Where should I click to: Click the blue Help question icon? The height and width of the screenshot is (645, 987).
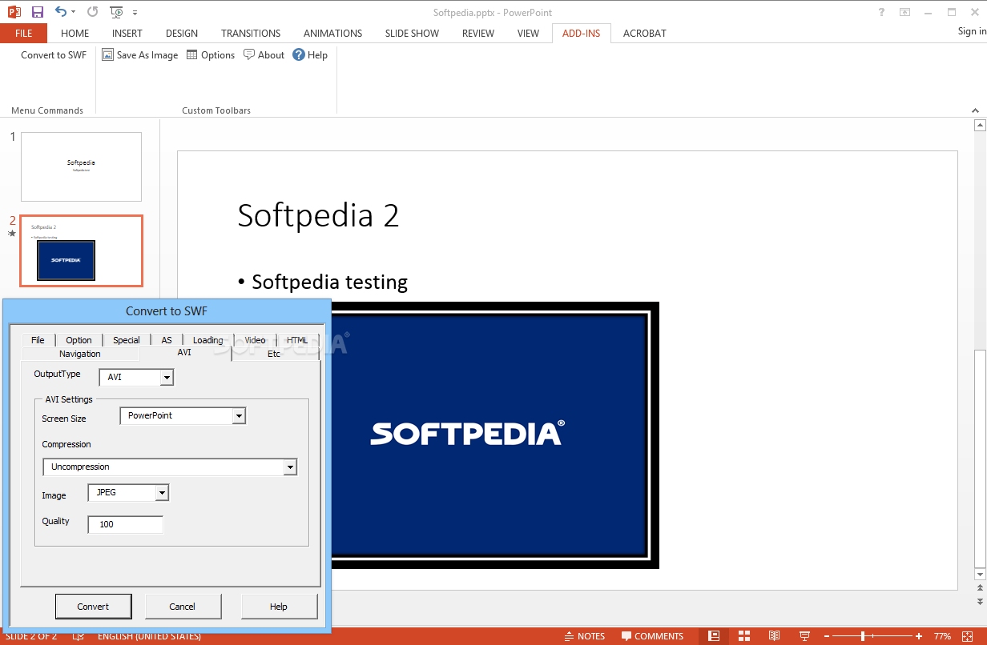point(299,54)
